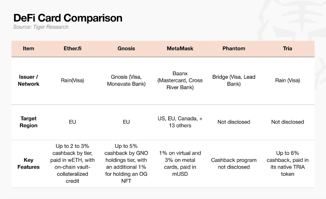Click the Source: Tiger Research caption

[41, 27]
